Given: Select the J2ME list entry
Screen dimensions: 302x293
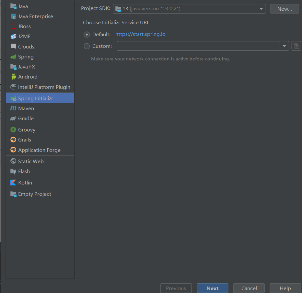Looking at the screenshot, I should coord(40,37).
